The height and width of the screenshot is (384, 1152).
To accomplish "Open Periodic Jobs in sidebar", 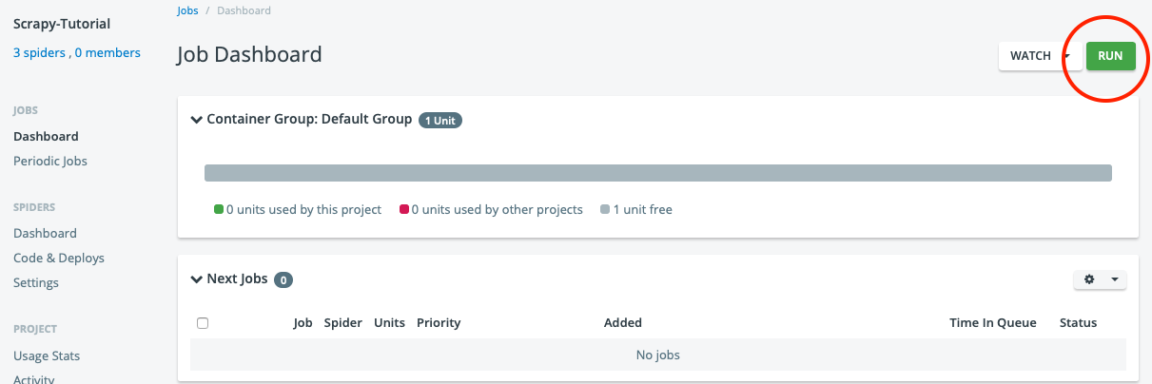I will click(x=50, y=162).
